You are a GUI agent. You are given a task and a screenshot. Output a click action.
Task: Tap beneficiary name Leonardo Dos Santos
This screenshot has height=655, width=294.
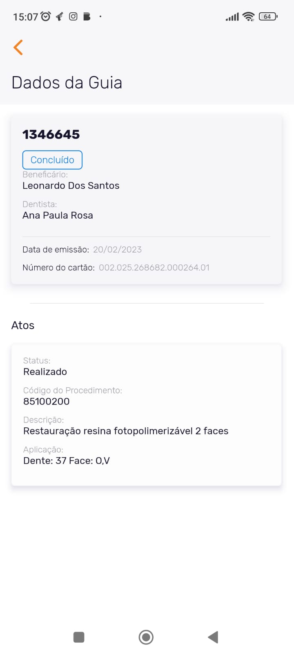tap(71, 185)
